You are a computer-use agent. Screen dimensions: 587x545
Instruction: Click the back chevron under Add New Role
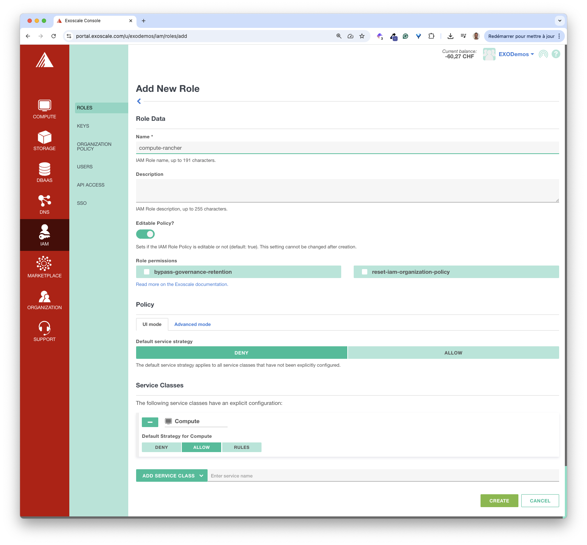[139, 101]
